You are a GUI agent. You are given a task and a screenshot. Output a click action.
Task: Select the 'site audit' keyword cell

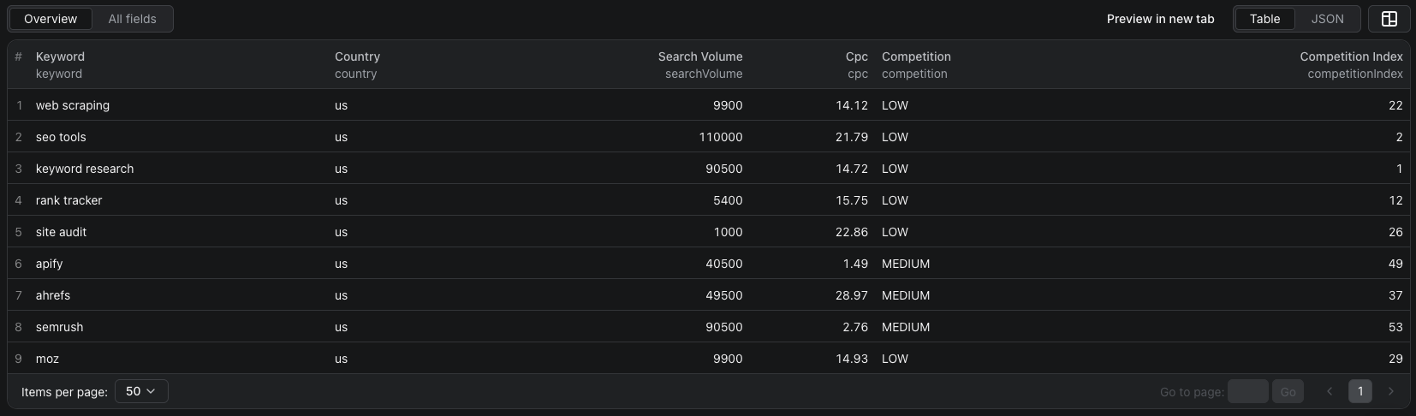coord(61,232)
